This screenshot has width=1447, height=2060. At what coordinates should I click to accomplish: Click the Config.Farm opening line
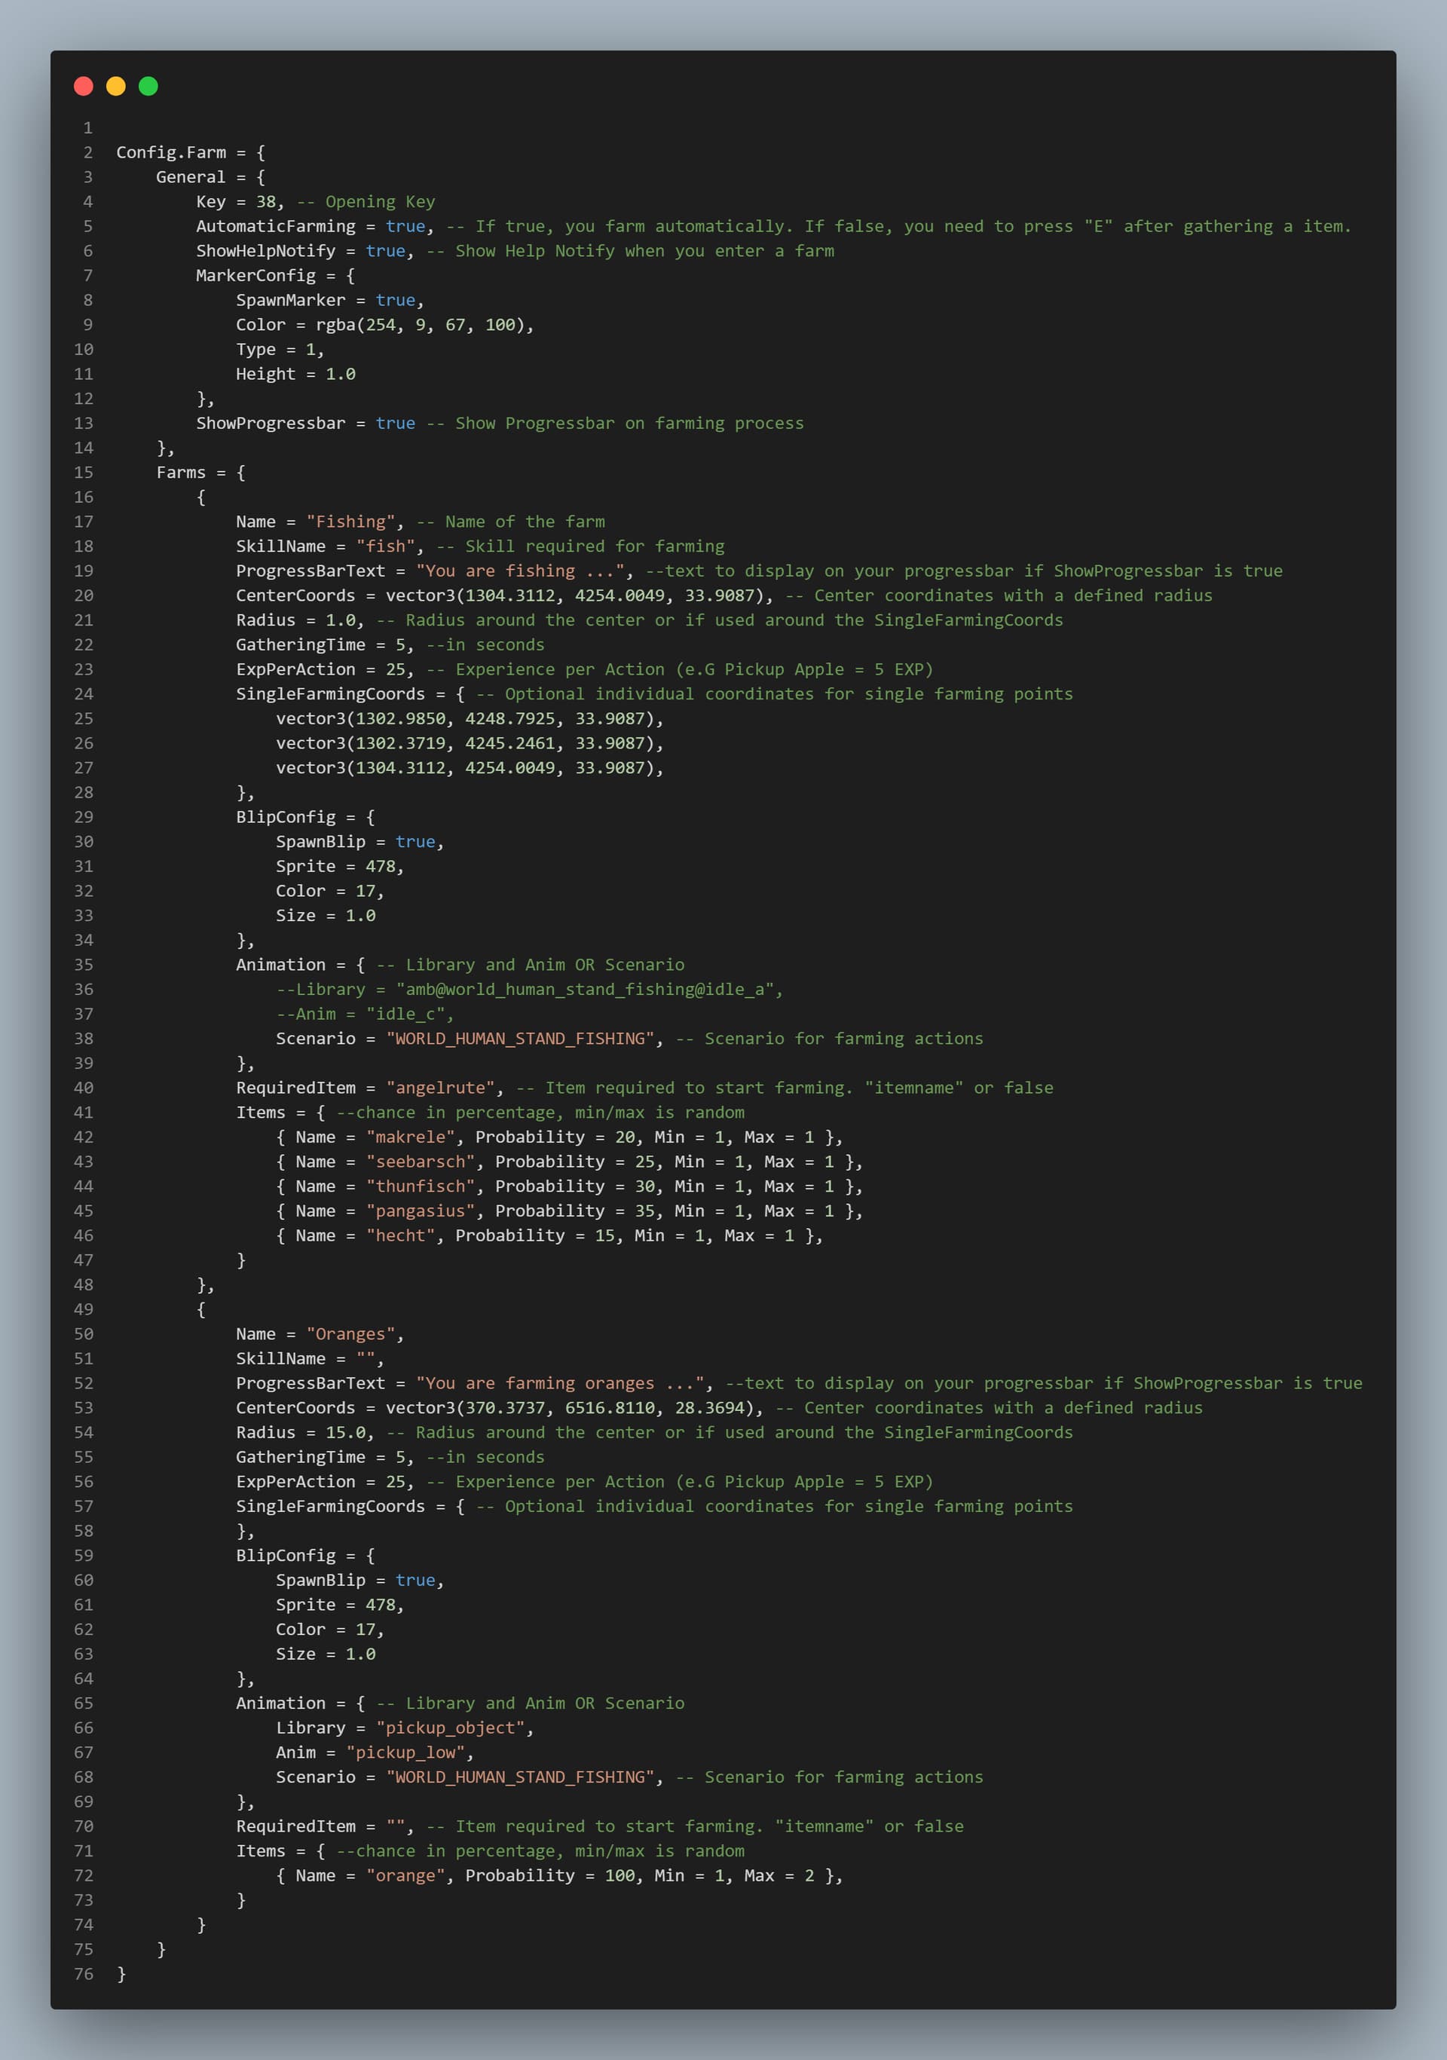(x=190, y=152)
